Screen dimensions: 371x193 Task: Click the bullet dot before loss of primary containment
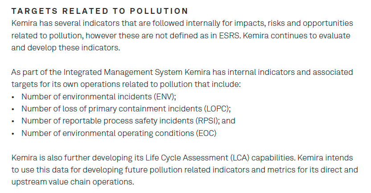tap(13, 109)
